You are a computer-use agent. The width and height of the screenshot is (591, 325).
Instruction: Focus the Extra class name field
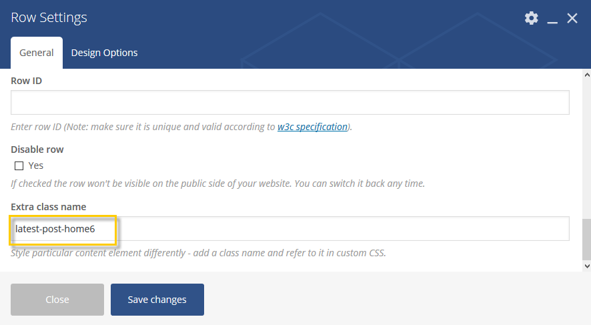coord(290,228)
